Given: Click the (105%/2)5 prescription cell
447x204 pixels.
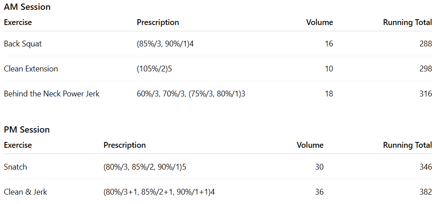Looking at the screenshot, I should pos(154,69).
